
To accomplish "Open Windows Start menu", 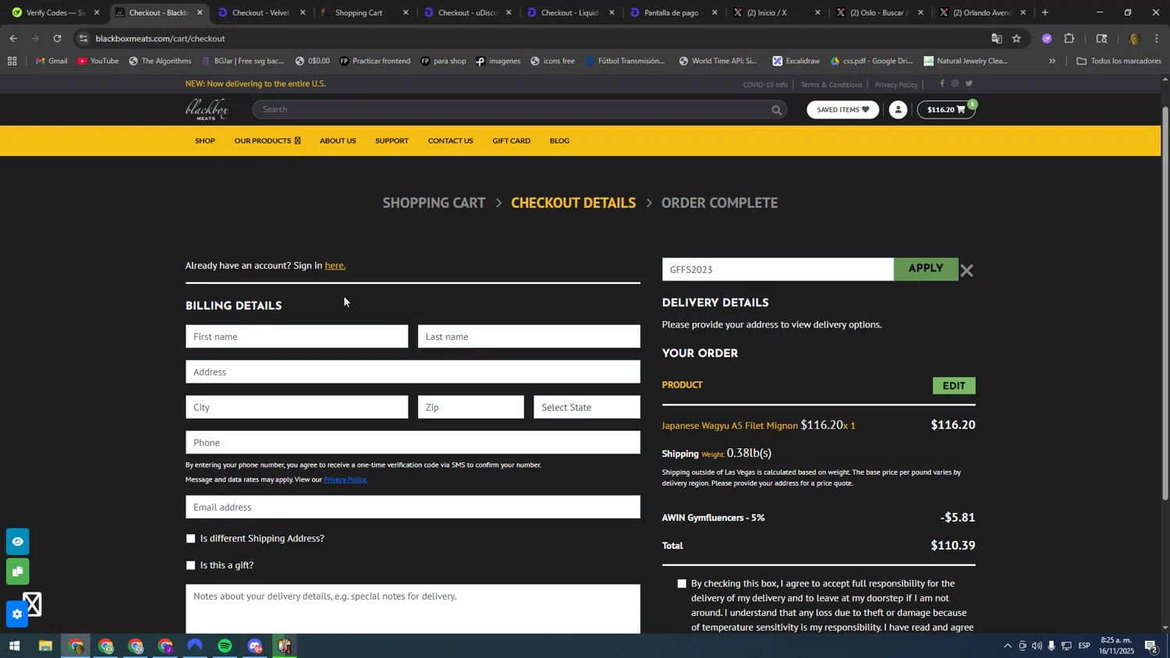I will pyautogui.click(x=13, y=646).
